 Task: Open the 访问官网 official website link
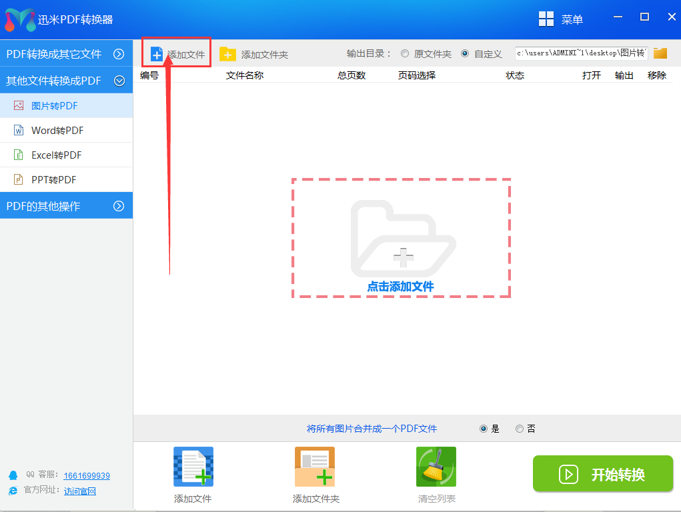pos(80,491)
